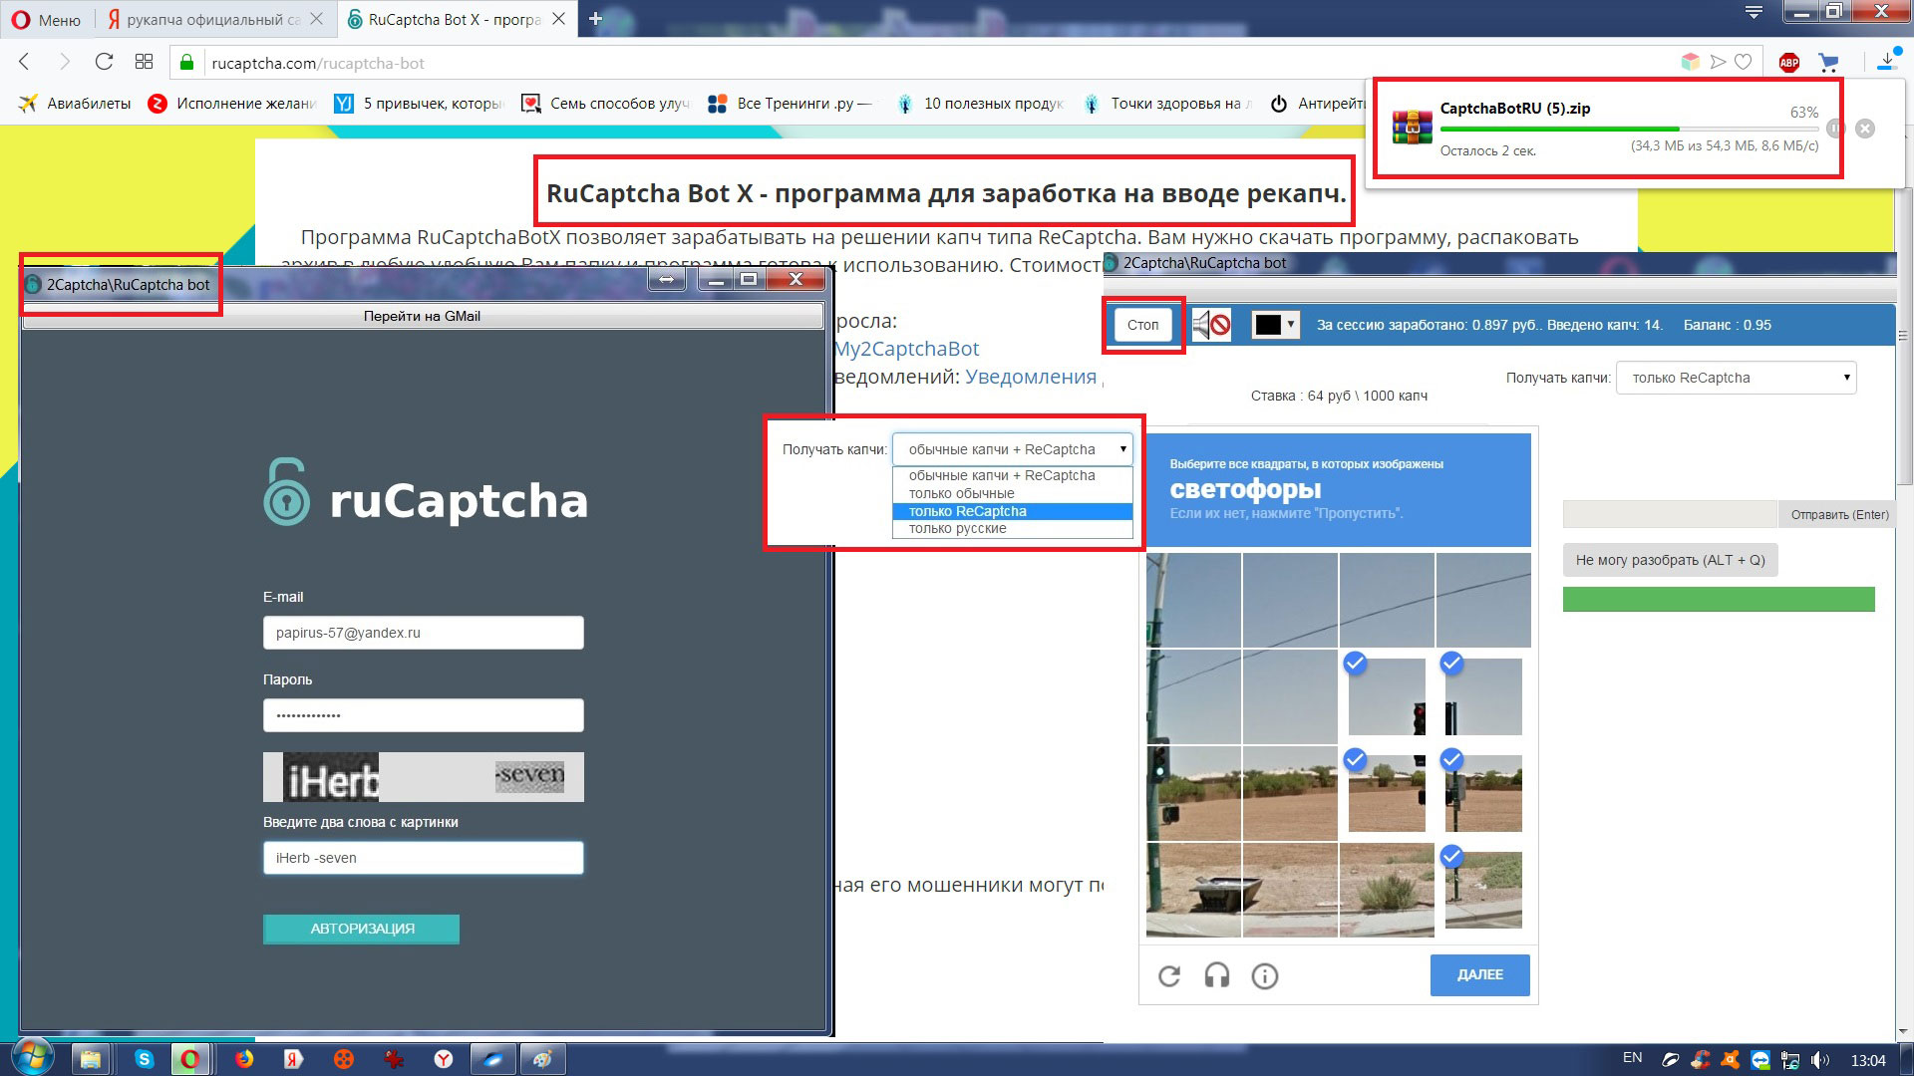Open the Windows Start menu
1914x1076 pixels.
click(x=33, y=1057)
